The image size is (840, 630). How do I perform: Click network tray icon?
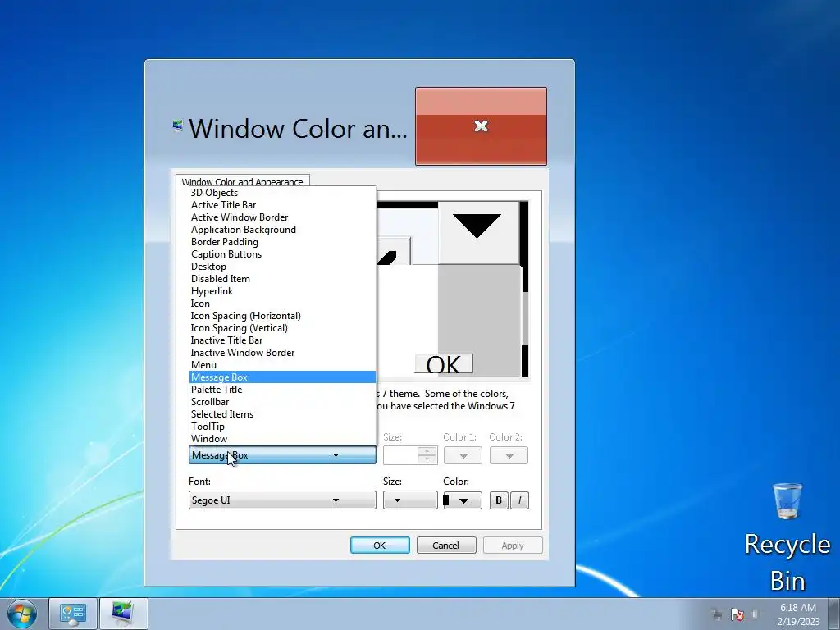click(x=717, y=614)
